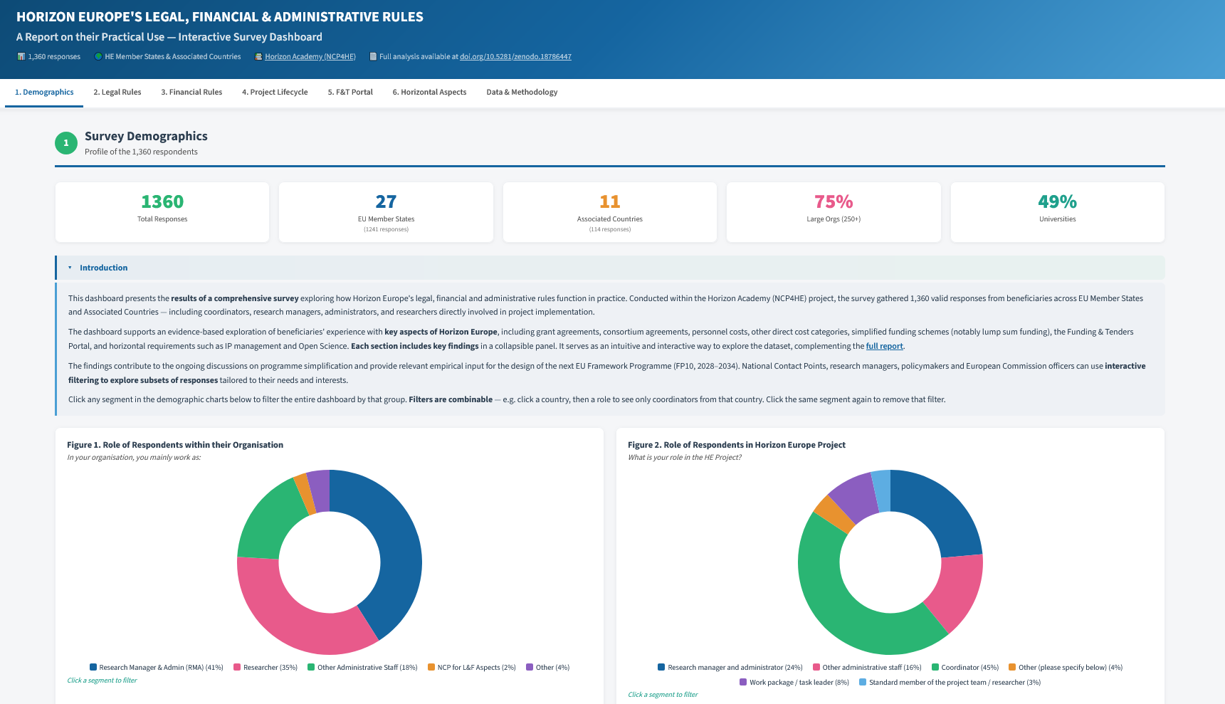Switch to the 2. Legal Rules tab
This screenshot has height=704, width=1225.
(x=117, y=92)
